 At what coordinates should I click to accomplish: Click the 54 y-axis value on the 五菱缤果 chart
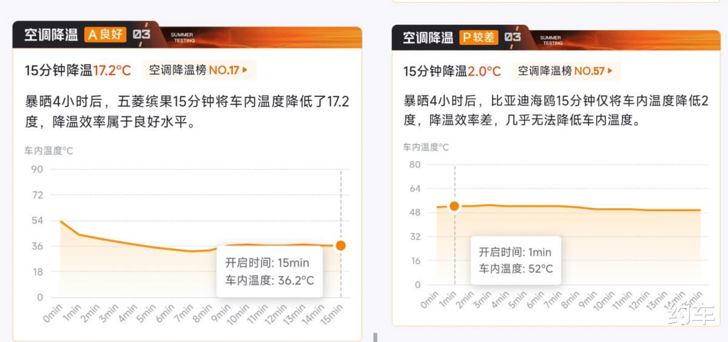tap(37, 220)
